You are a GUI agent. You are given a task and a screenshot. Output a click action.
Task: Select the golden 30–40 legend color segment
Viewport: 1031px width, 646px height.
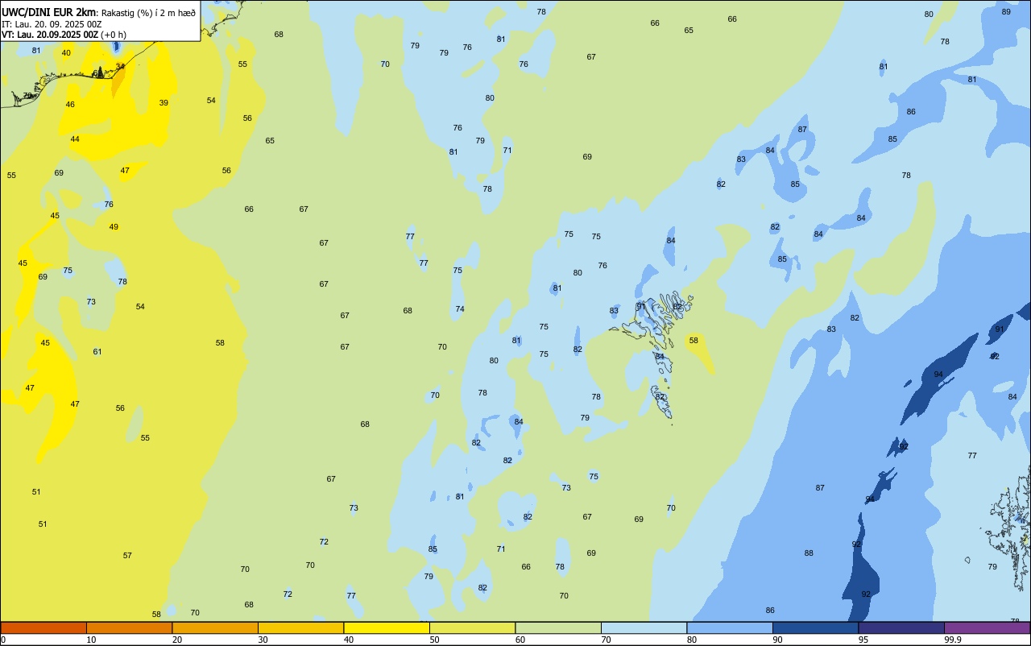tap(300, 627)
